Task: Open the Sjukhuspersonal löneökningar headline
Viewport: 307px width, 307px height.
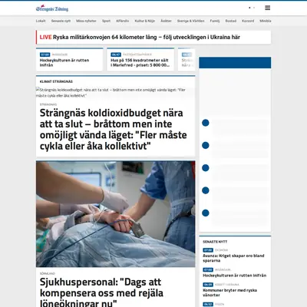Action: point(101,292)
